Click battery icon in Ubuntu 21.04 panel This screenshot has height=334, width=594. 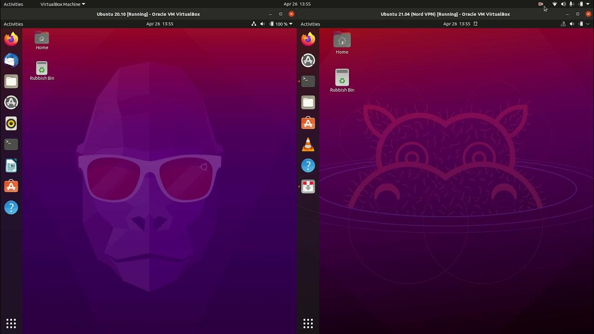pos(581,24)
